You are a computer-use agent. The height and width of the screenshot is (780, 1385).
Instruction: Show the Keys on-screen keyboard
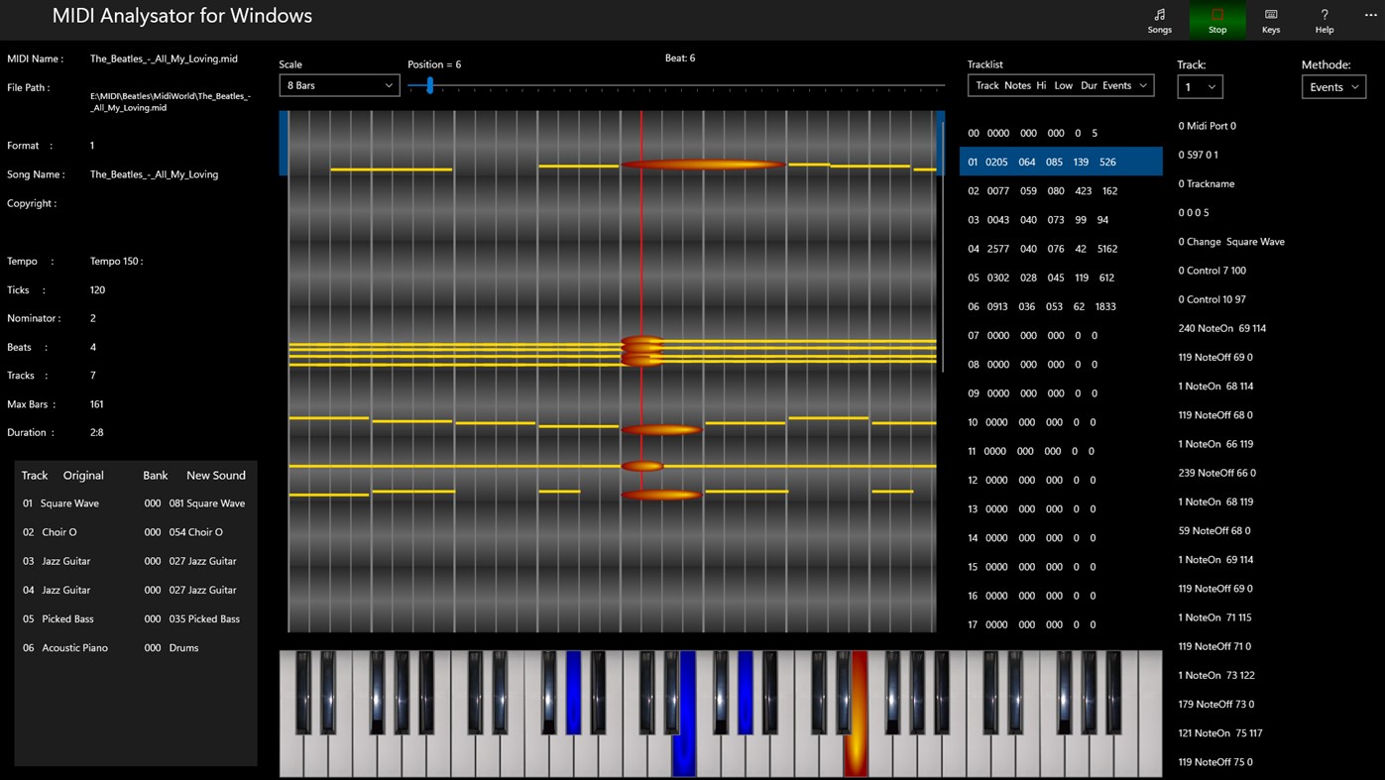pyautogui.click(x=1270, y=20)
